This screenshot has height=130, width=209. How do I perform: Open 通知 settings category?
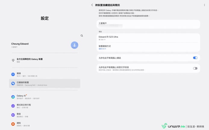[45, 124]
